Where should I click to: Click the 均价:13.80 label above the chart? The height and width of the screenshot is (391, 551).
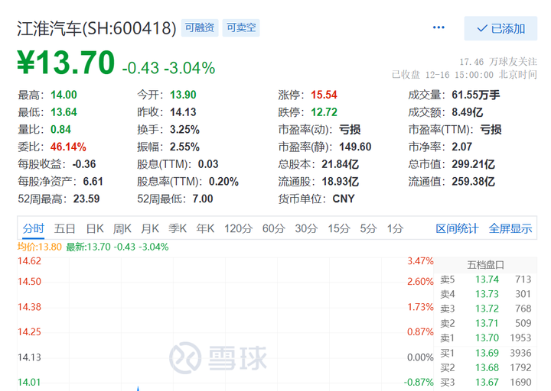(40, 247)
